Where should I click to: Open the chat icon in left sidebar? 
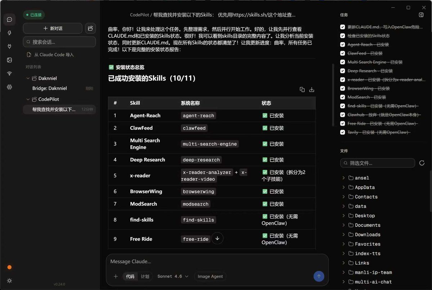9,19
